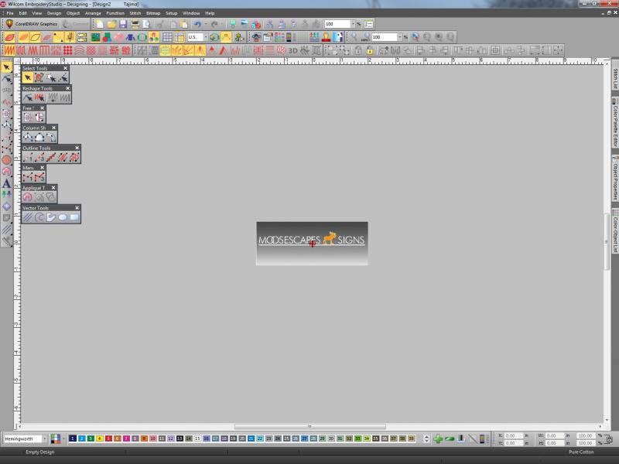619x464 pixels.
Task: Print the design
Action: (135, 24)
